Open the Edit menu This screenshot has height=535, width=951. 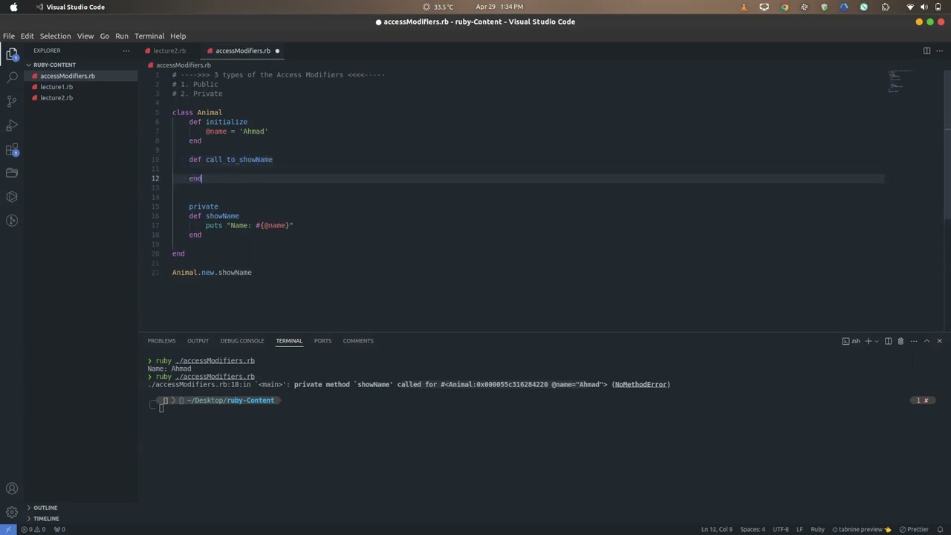click(x=27, y=36)
